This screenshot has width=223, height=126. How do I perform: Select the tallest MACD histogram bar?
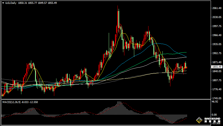119,108
